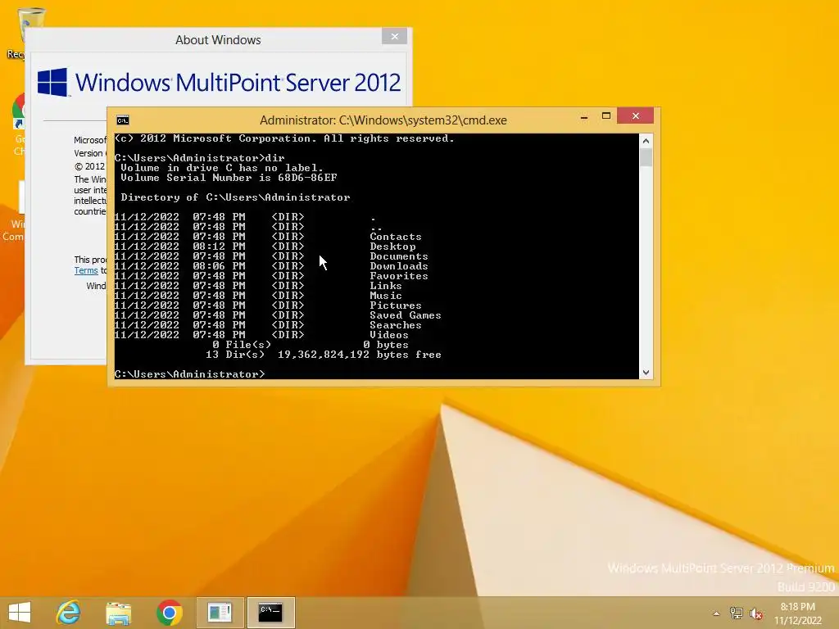The width and height of the screenshot is (839, 629).
Task: Open the network tray icon
Action: pyautogui.click(x=737, y=613)
